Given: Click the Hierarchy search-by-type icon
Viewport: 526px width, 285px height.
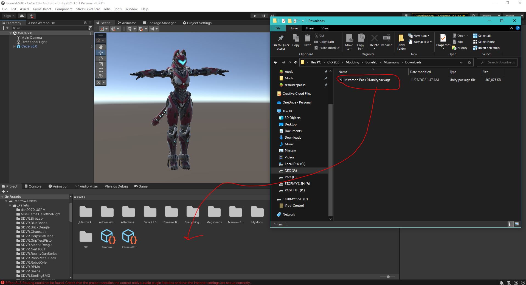Looking at the screenshot, I should pyautogui.click(x=90, y=28).
